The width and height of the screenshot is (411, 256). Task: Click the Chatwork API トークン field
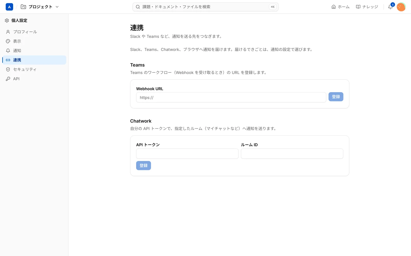point(187,154)
